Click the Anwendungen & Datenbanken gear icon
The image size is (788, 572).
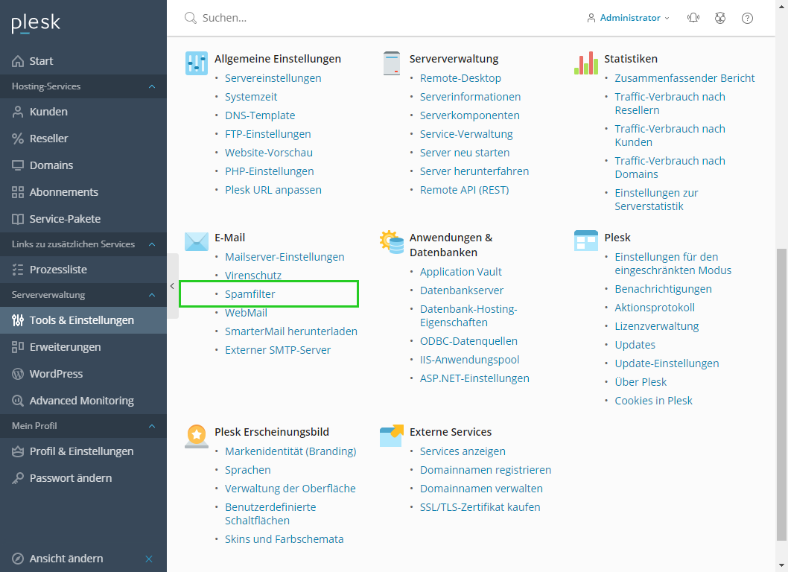point(392,242)
